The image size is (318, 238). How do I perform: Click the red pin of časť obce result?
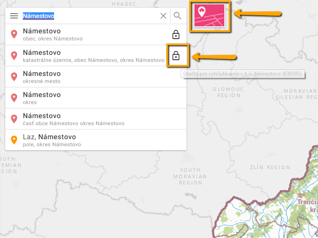point(14,119)
